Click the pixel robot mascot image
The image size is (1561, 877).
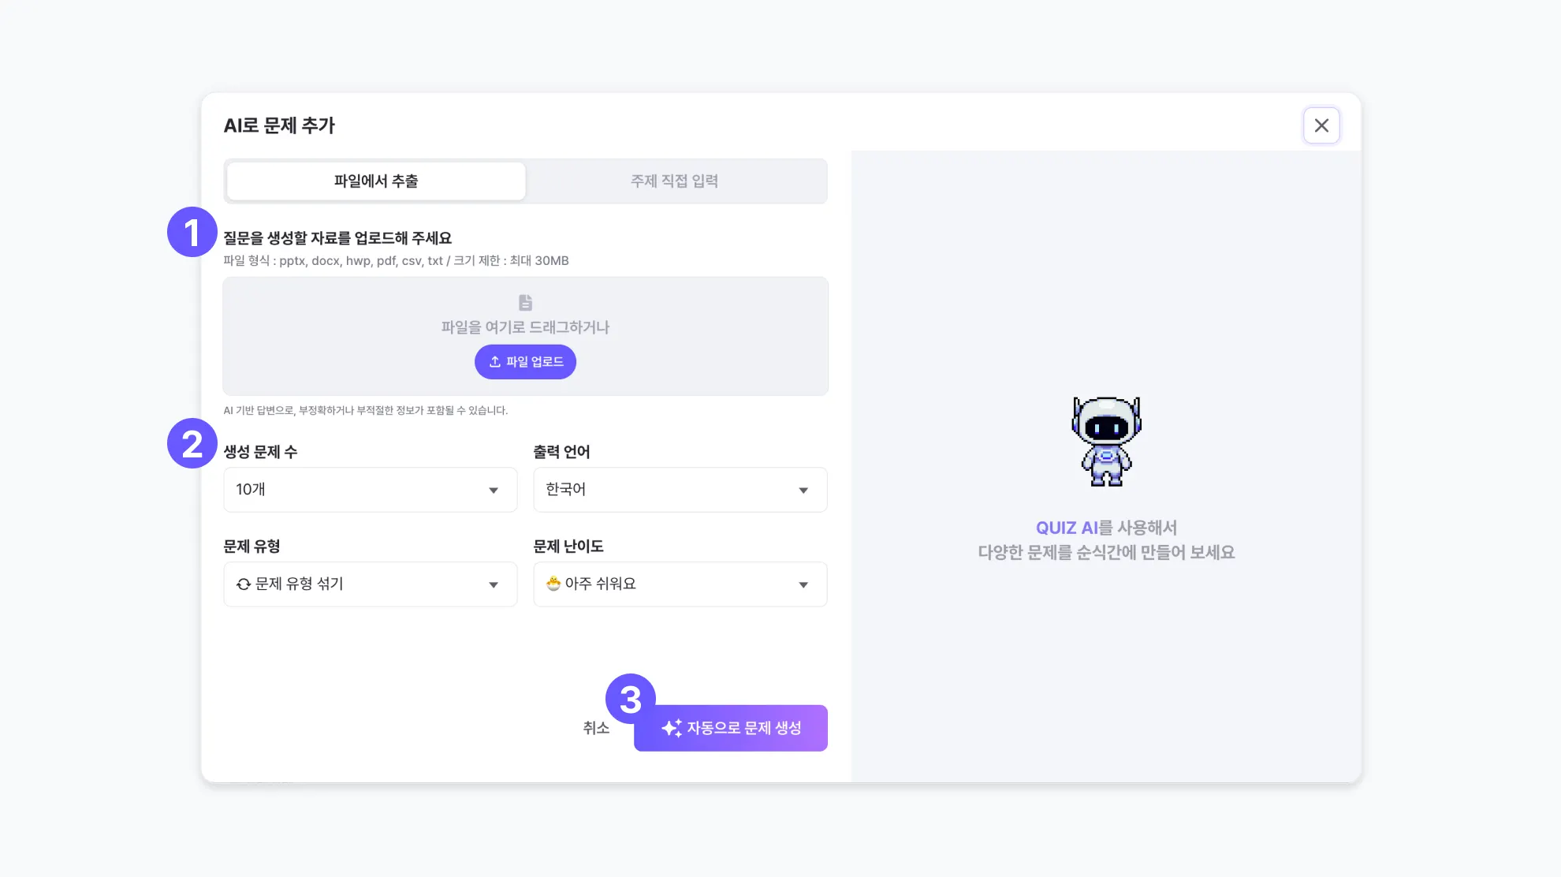1106,442
